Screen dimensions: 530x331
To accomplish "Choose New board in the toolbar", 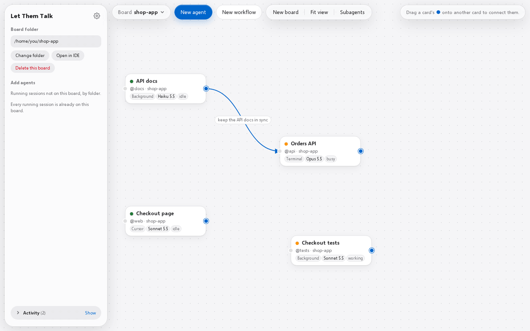I will (x=286, y=12).
